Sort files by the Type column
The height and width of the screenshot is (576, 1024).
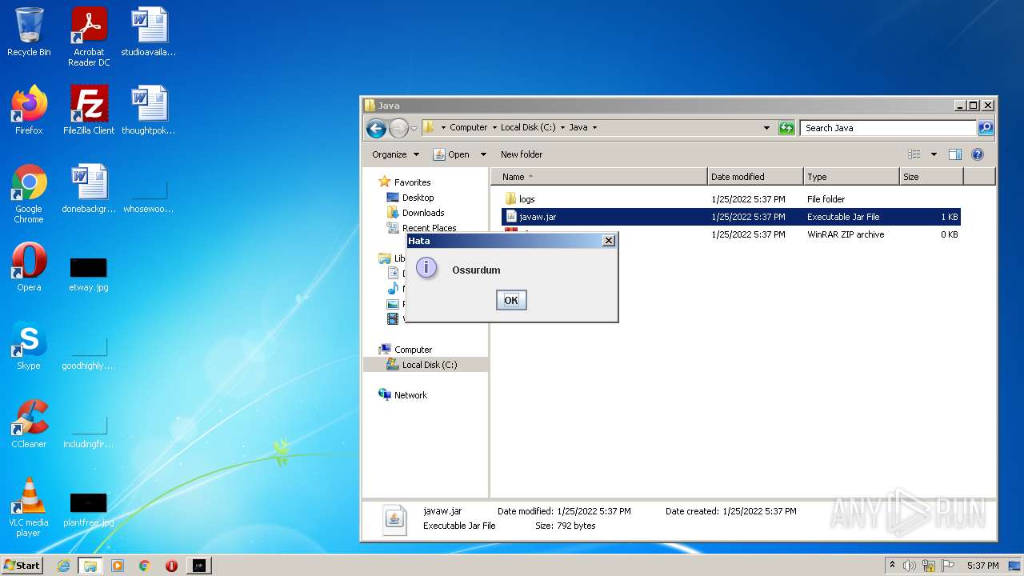851,177
